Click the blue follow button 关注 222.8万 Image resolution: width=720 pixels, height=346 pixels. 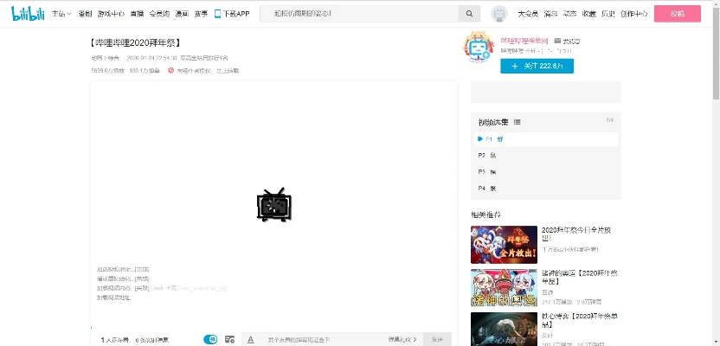537,66
